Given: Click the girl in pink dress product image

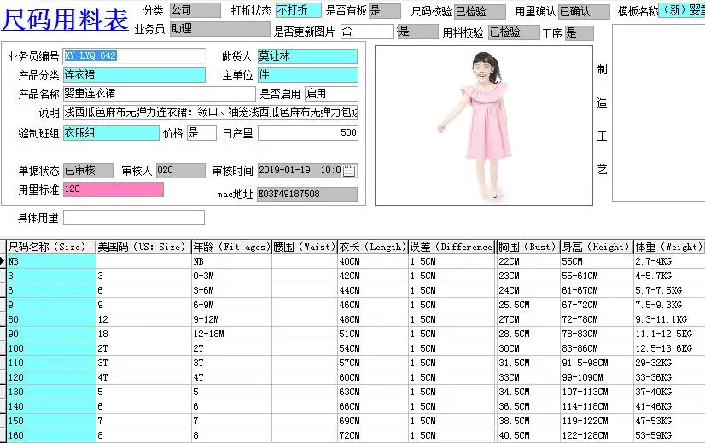Looking at the screenshot, I should pyautogui.click(x=484, y=125).
